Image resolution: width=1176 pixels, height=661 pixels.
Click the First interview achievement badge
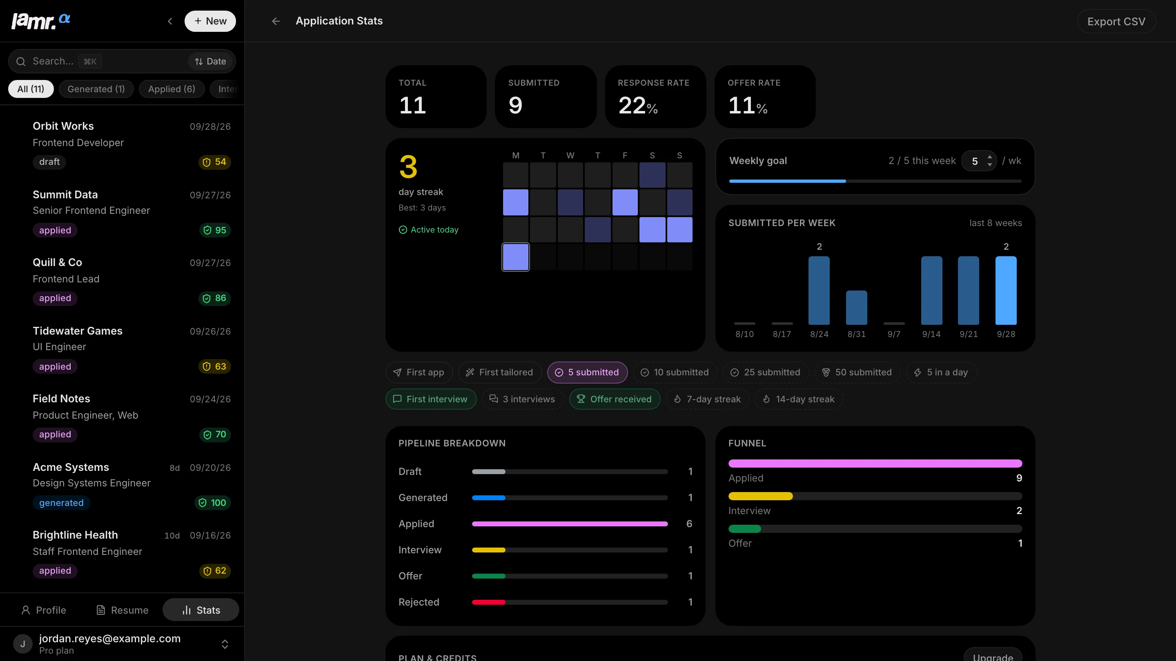click(x=431, y=399)
